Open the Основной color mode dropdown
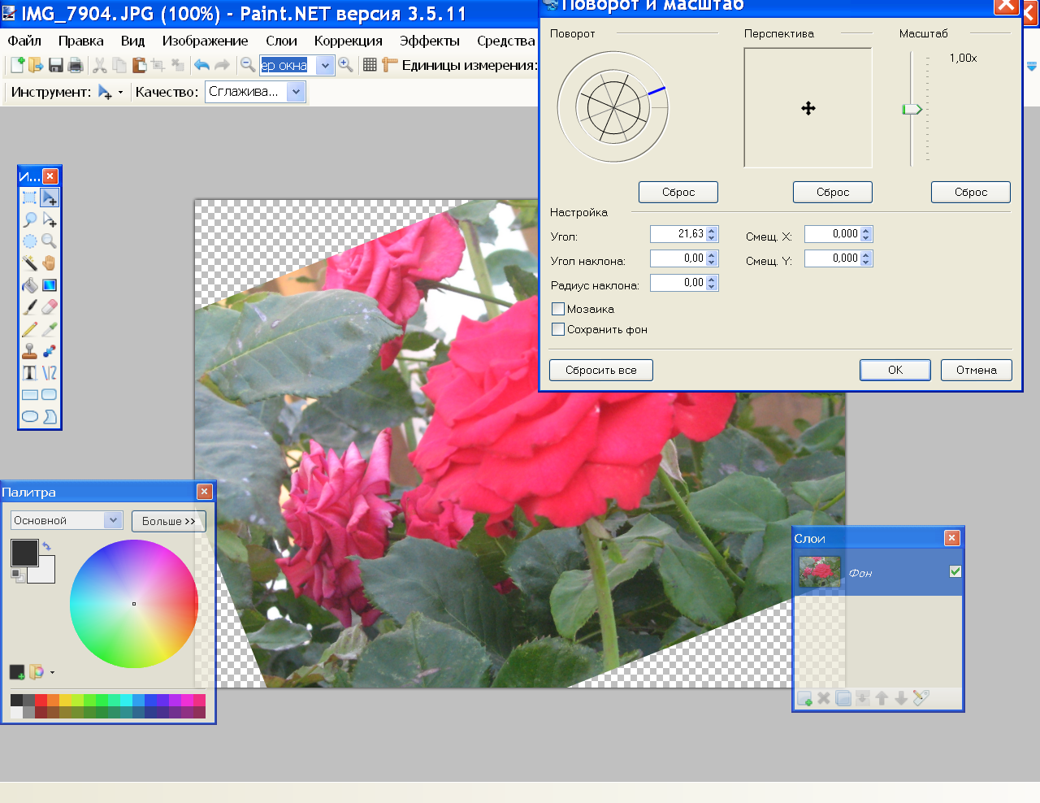Viewport: 1040px width, 803px height. click(x=113, y=520)
